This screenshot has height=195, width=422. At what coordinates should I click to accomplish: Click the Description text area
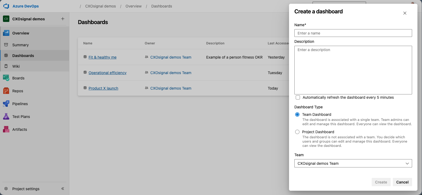(353, 70)
